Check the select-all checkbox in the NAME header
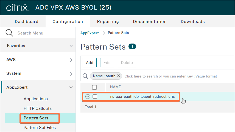 [94, 87]
